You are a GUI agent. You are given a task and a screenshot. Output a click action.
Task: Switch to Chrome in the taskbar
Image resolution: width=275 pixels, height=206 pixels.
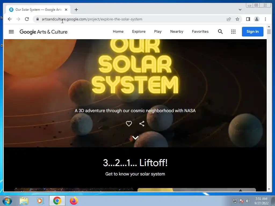click(x=57, y=201)
